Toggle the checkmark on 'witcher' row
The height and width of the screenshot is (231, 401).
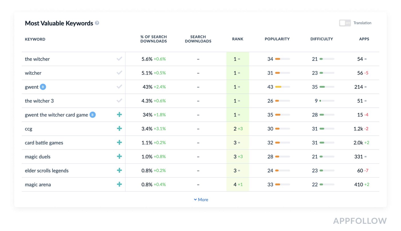point(119,73)
